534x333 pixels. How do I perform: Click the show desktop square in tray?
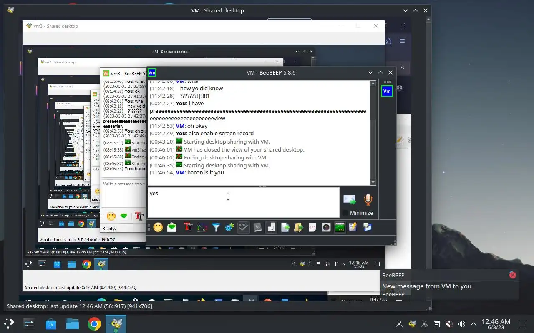[523, 324]
